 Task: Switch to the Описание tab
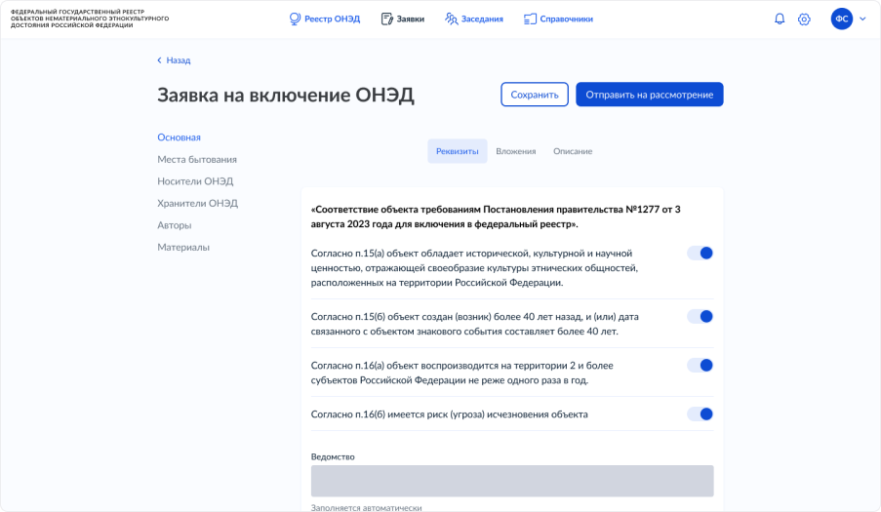tap(573, 151)
